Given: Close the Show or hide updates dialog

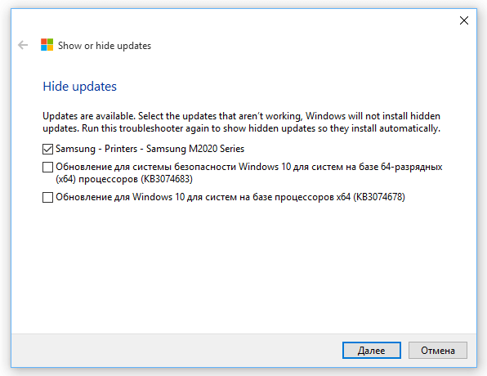Looking at the screenshot, I should click(x=463, y=20).
